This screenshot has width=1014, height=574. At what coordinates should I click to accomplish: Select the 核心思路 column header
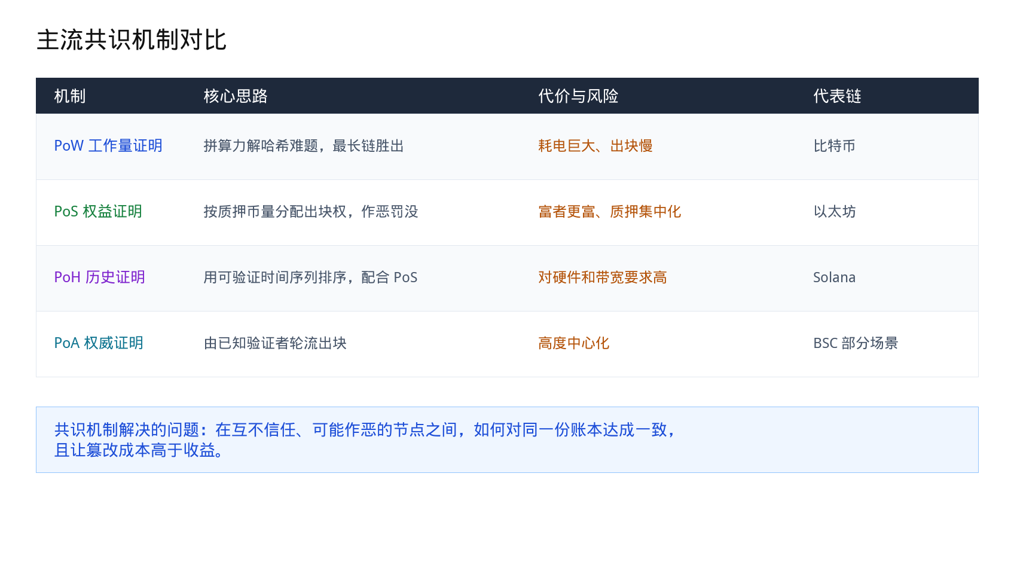[236, 96]
